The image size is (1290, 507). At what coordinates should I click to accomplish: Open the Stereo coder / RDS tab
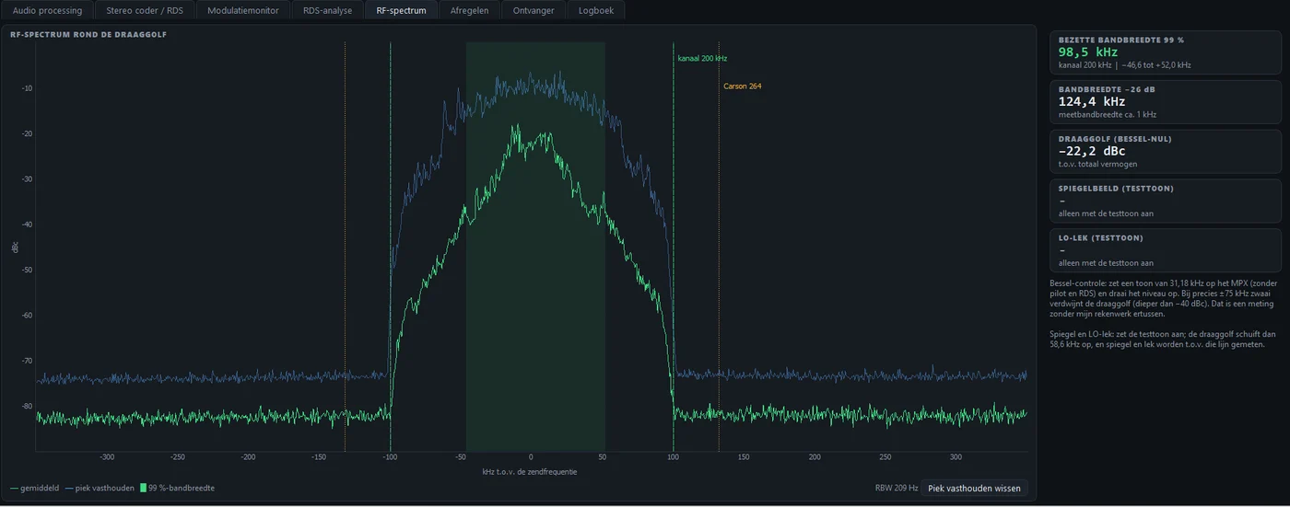(144, 10)
